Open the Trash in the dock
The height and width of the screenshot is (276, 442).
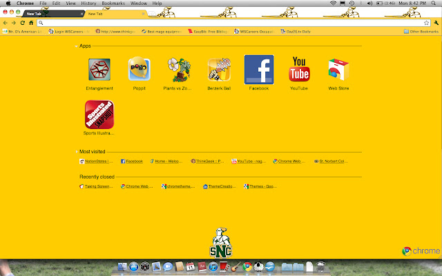click(x=320, y=266)
